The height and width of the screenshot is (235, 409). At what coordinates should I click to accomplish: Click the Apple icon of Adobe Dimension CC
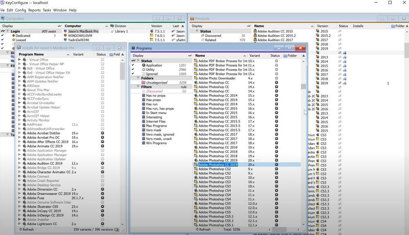[x=25, y=189]
